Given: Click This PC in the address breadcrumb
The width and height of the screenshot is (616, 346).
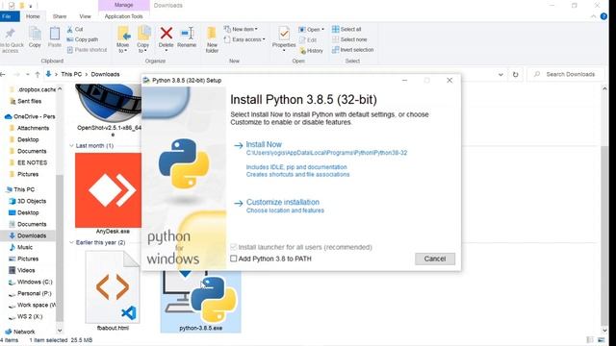Looking at the screenshot, I should tap(71, 74).
